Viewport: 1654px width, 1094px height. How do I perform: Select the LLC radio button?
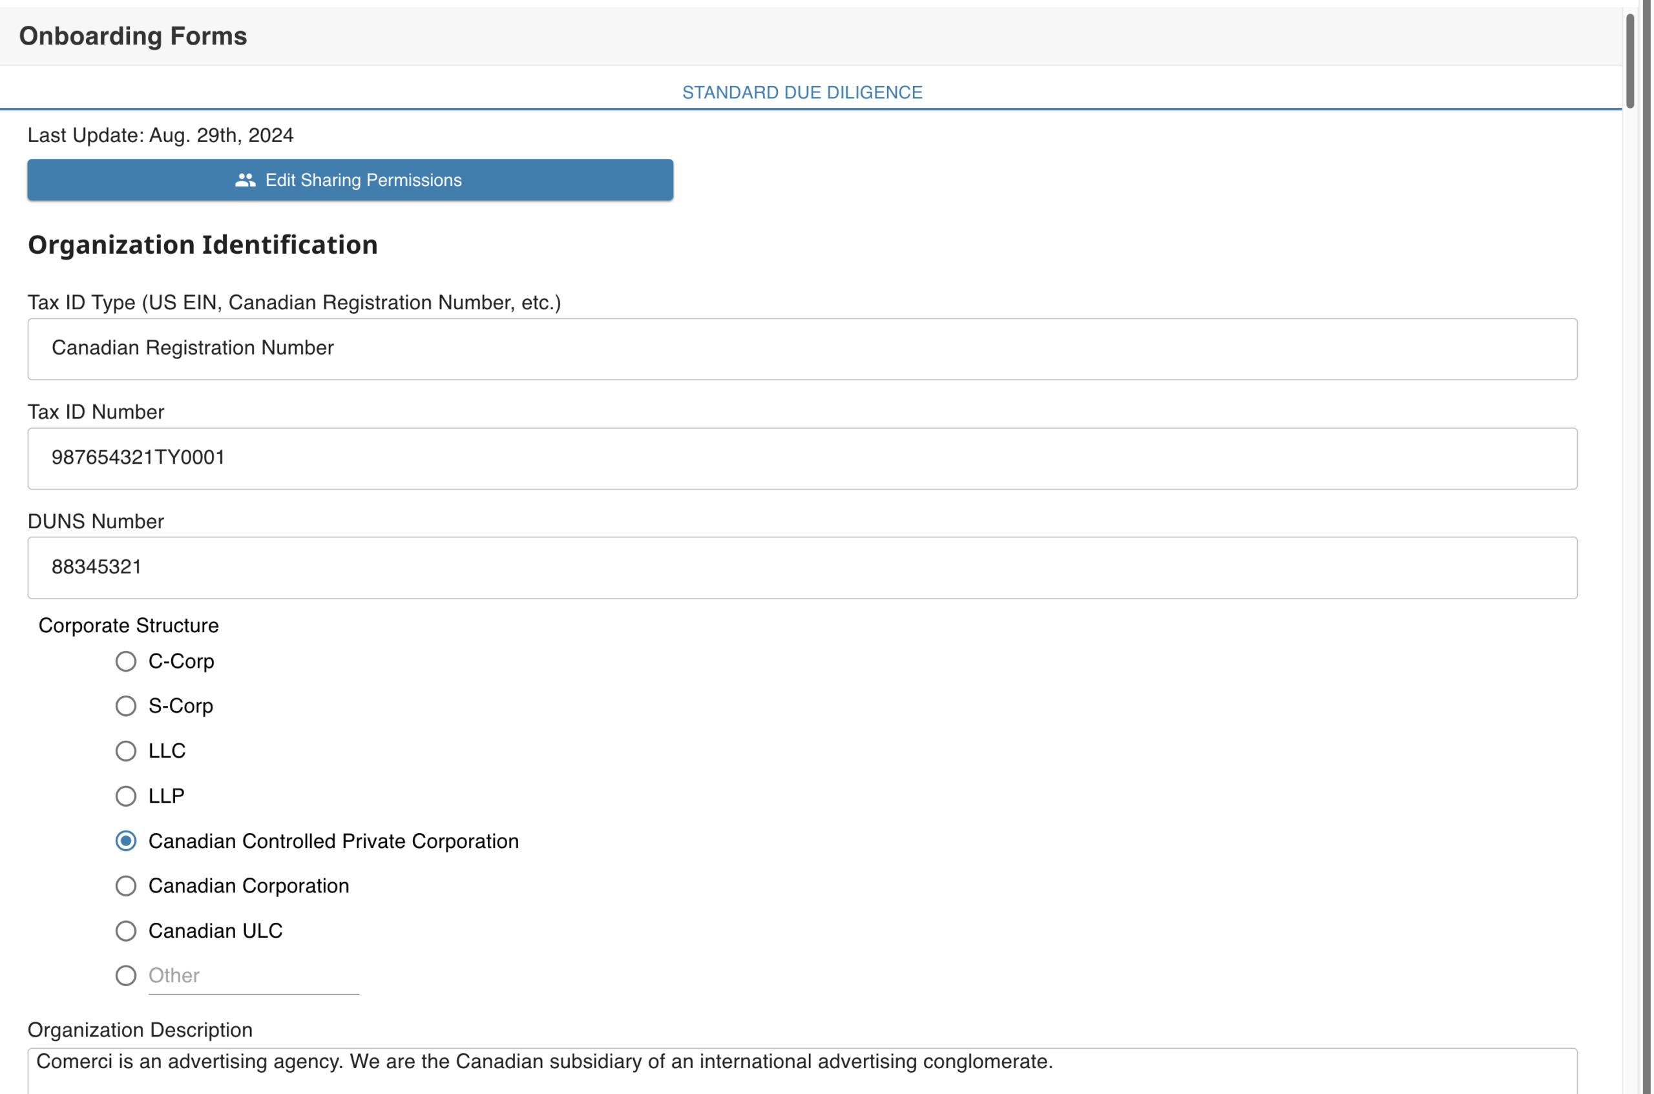(x=125, y=750)
